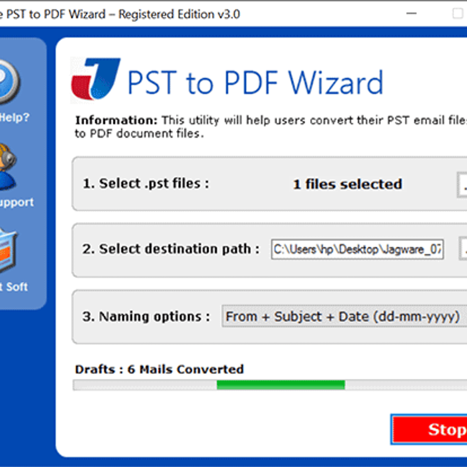Browse for destination path button
This screenshot has height=467, width=467.
click(463, 249)
